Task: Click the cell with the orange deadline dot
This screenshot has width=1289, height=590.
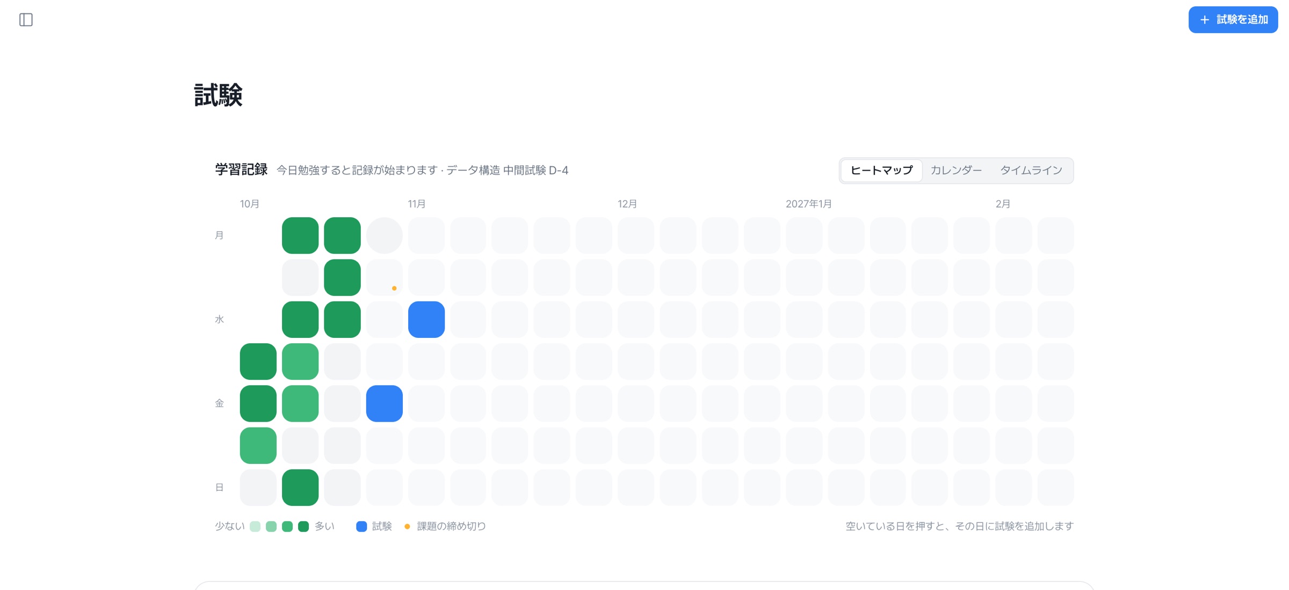Action: [385, 277]
